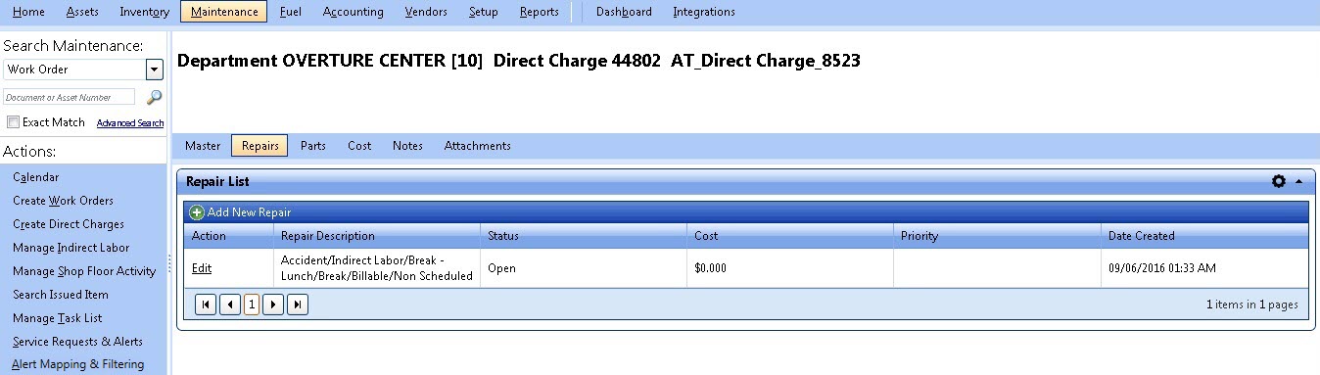Click the magnifier search icon
Image resolution: width=1320 pixels, height=375 pixels.
(x=154, y=97)
